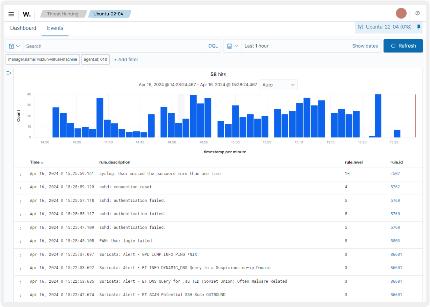The height and width of the screenshot is (307, 430).
Task: Toggle the agent.id: 018 filter pill
Action: click(x=95, y=59)
